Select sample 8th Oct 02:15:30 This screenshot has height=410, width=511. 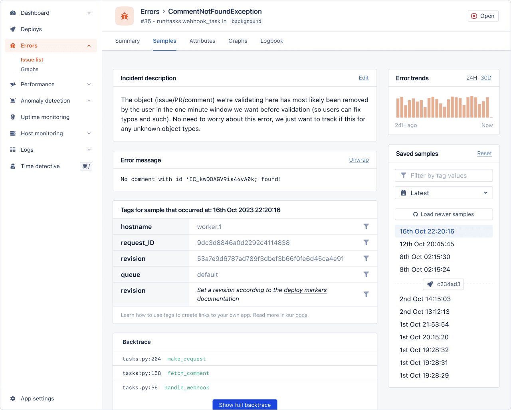(x=425, y=257)
